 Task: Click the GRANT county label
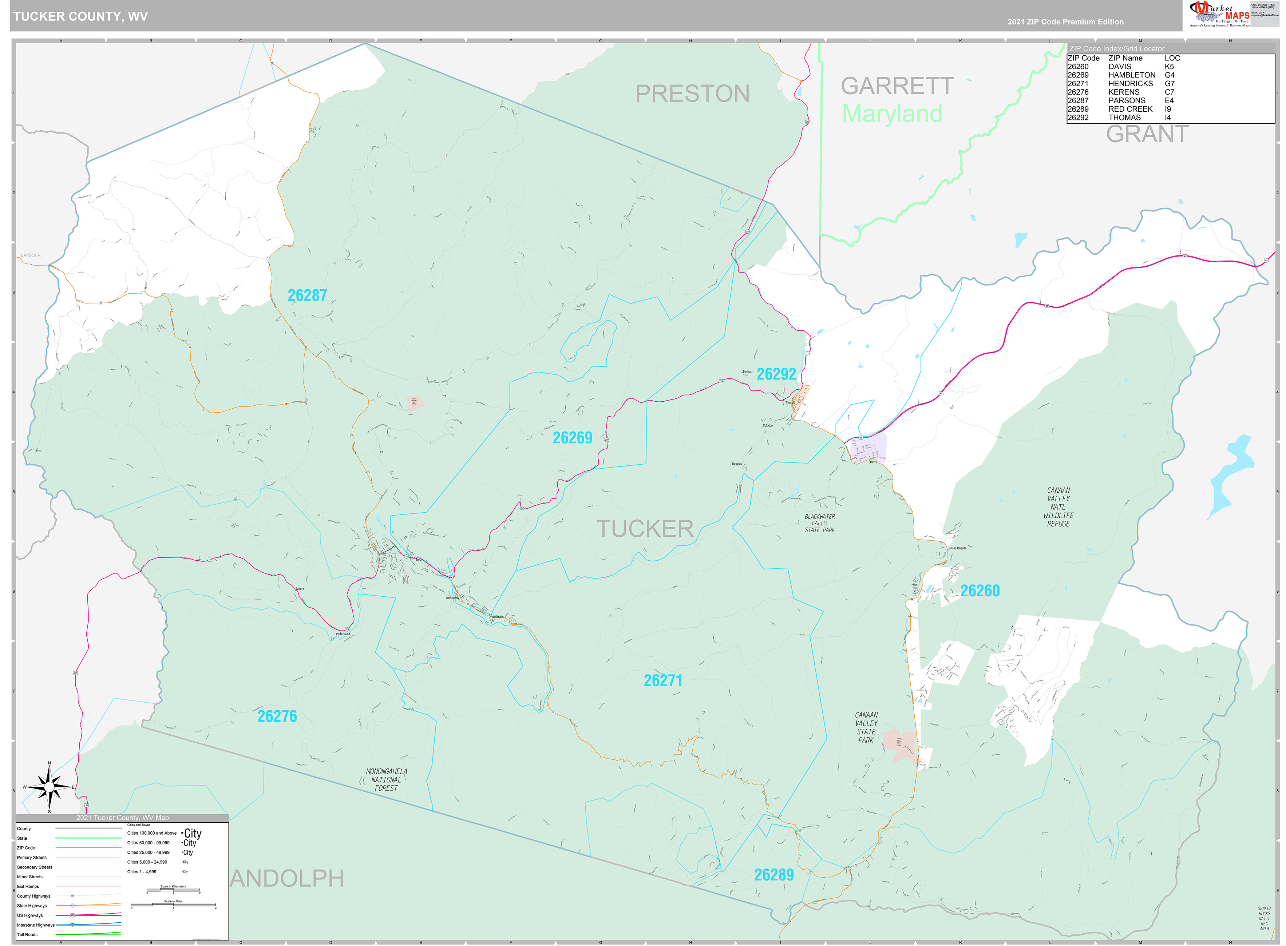click(1147, 134)
